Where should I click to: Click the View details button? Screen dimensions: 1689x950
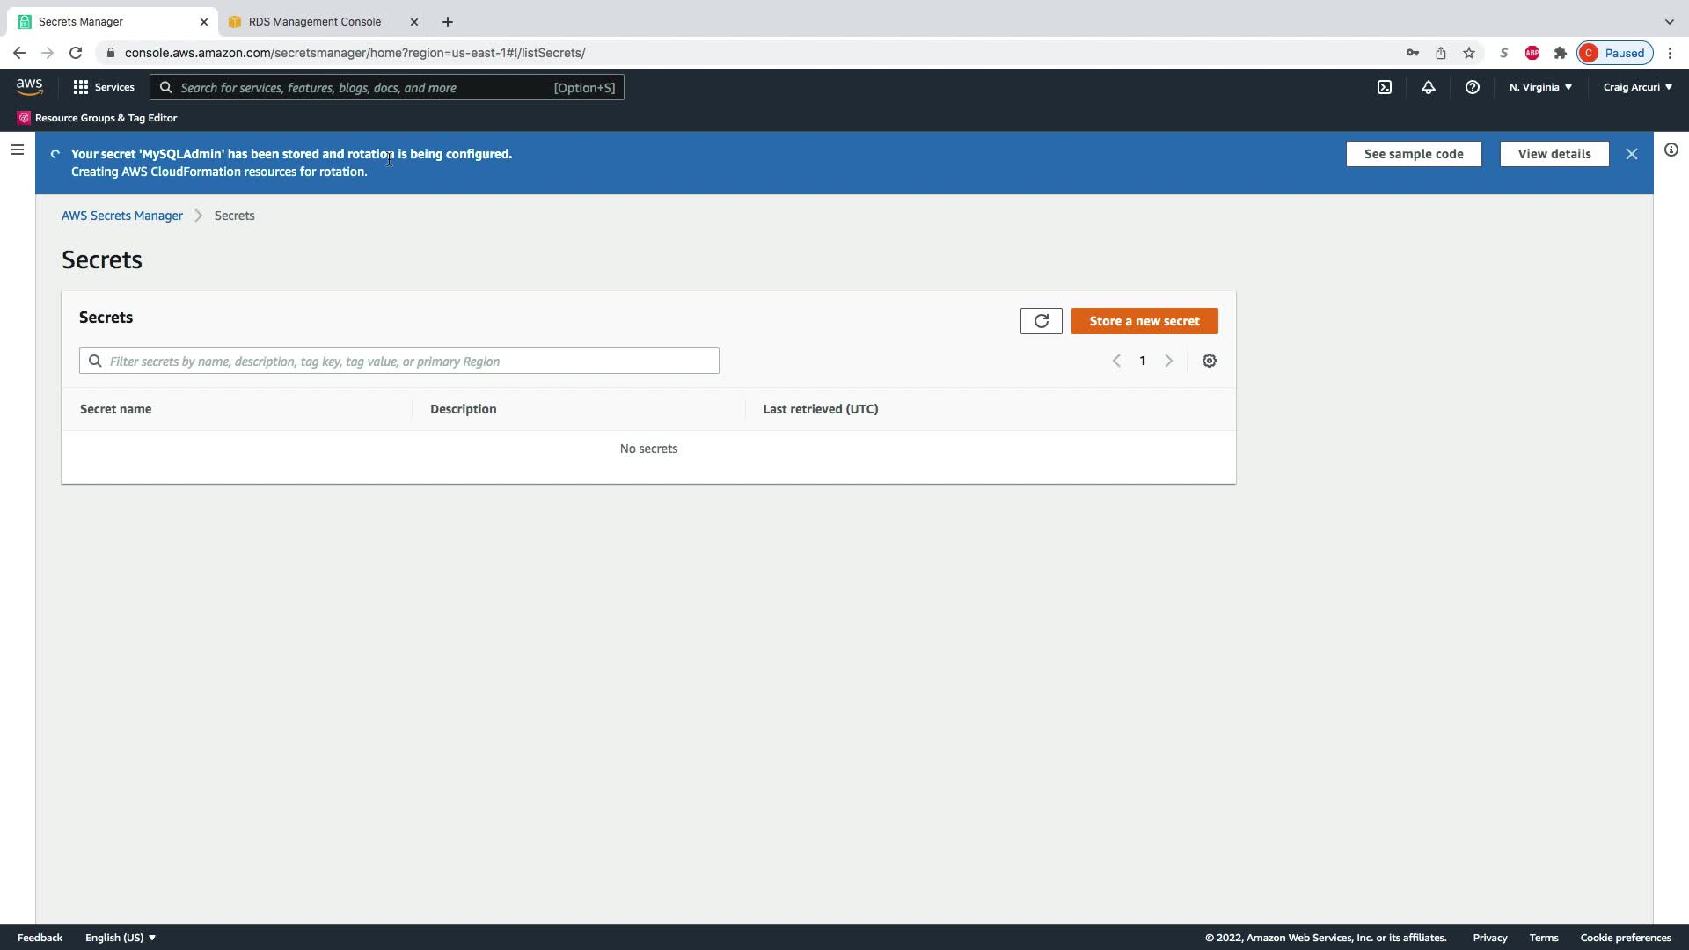point(1554,154)
